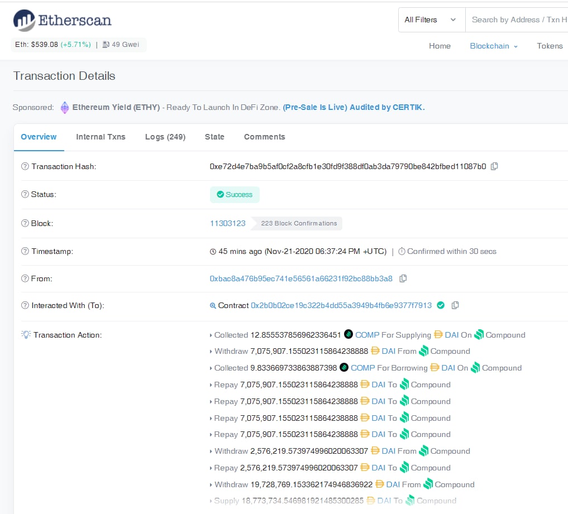This screenshot has width=568, height=514.
Task: Click the Transaction Details heading
Action: [x=64, y=76]
